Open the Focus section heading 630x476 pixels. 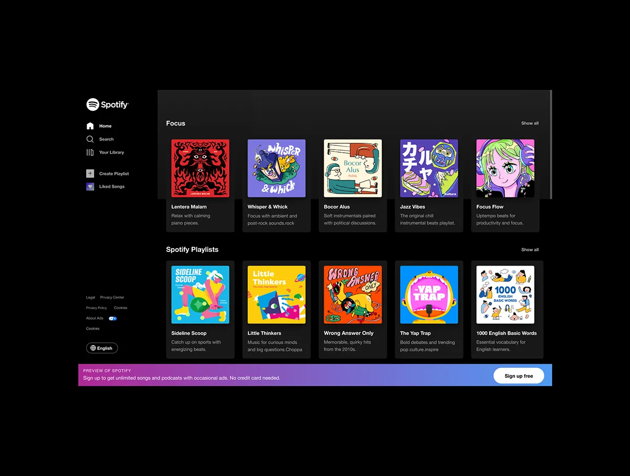pos(176,123)
